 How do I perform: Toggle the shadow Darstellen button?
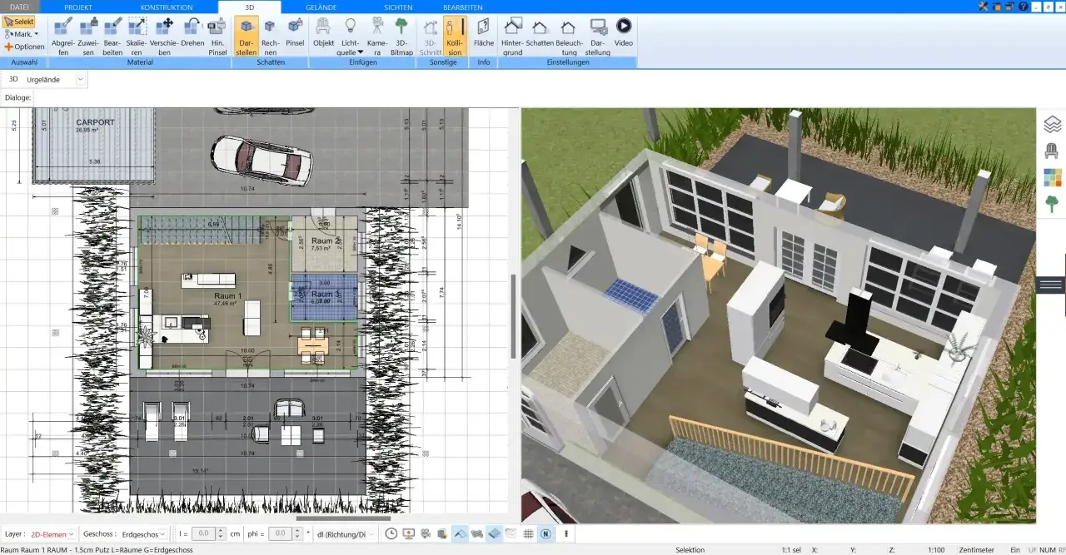tap(247, 36)
